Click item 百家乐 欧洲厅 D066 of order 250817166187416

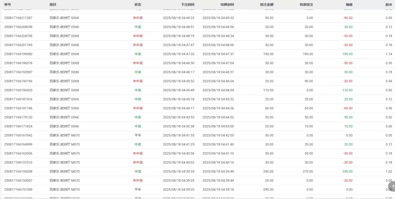[64, 99]
